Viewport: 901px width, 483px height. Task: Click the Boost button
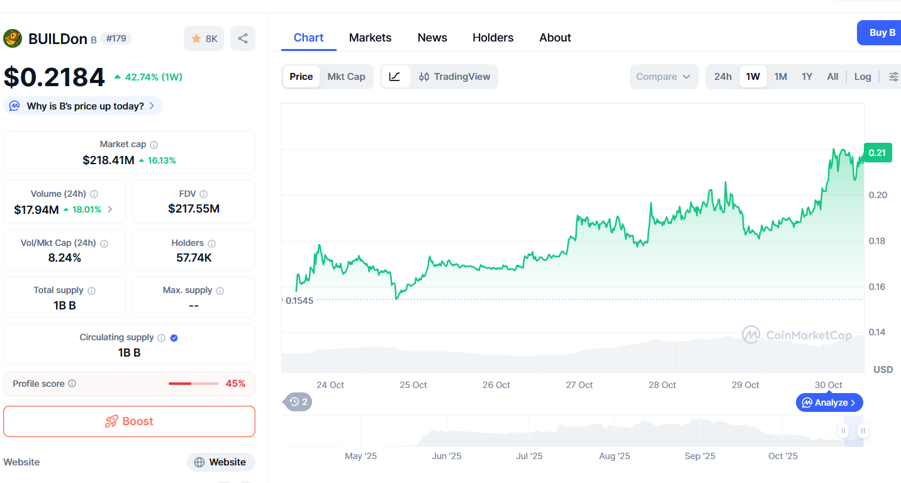click(x=129, y=421)
